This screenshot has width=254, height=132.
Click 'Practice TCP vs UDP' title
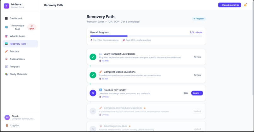click(x=115, y=90)
